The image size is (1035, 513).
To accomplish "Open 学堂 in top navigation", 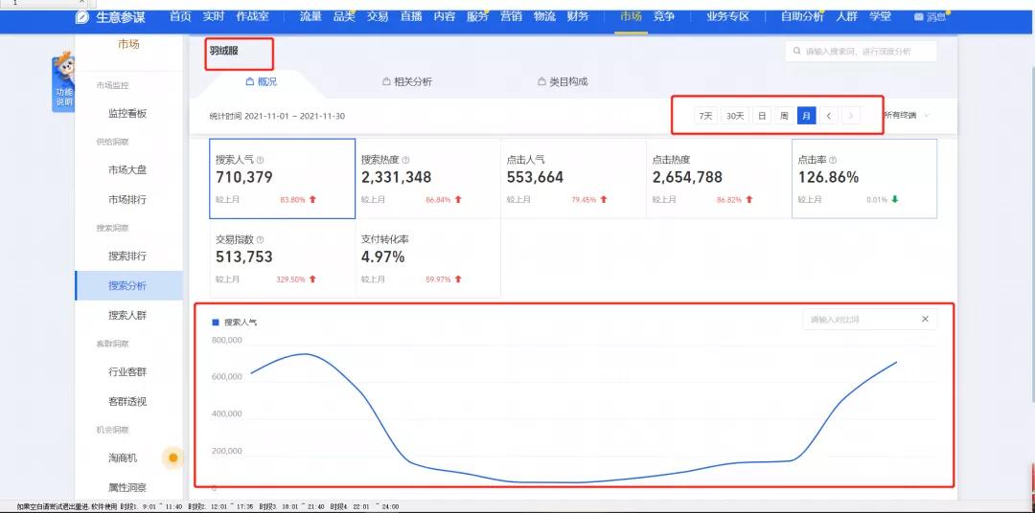I will [x=880, y=16].
